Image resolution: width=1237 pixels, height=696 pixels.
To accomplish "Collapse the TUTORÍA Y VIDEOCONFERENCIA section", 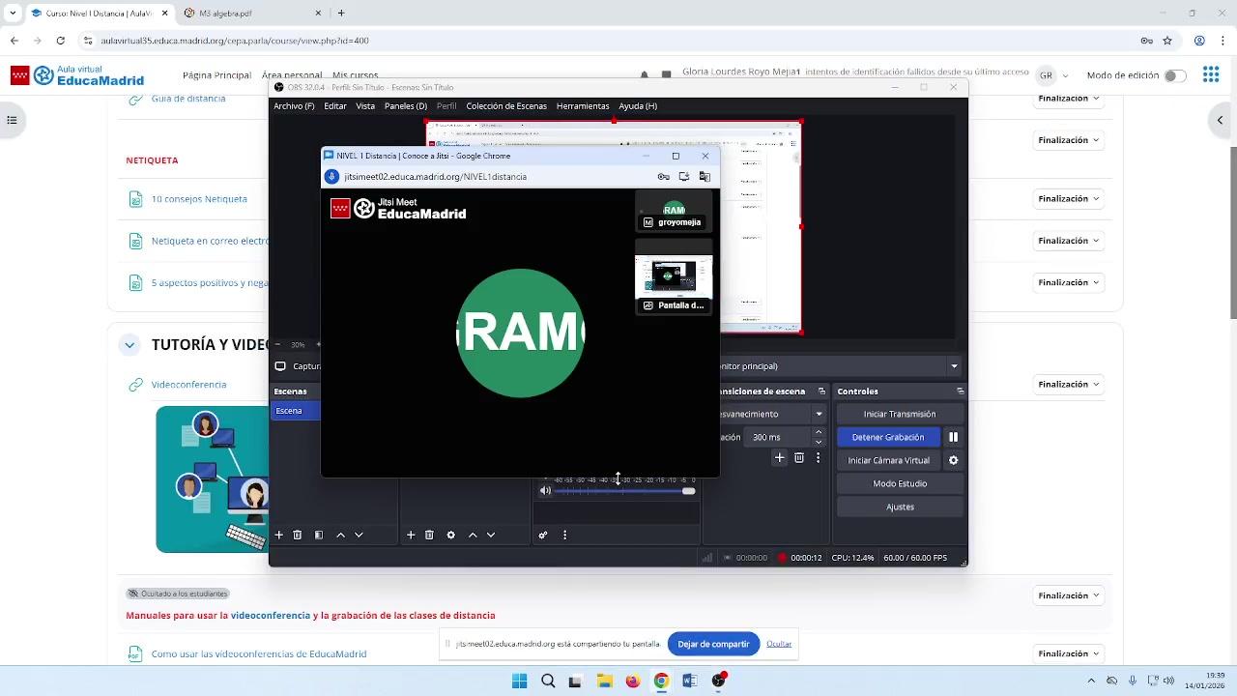I will point(129,344).
